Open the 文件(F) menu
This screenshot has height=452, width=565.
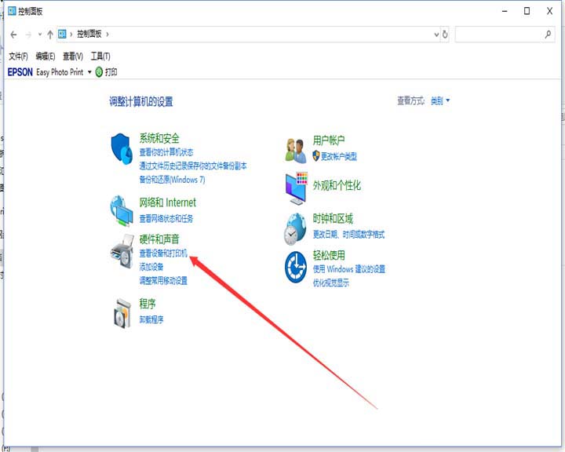coord(18,56)
